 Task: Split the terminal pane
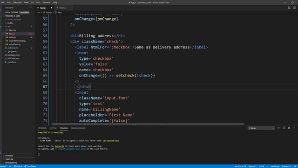(284, 128)
